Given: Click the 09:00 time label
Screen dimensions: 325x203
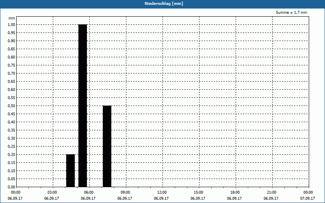Looking at the screenshot, I should click(125, 192).
